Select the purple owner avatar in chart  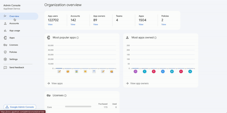tap(136, 71)
